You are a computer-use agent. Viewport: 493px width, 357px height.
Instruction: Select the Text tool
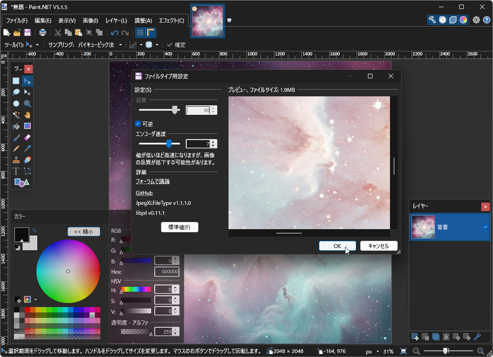16,171
